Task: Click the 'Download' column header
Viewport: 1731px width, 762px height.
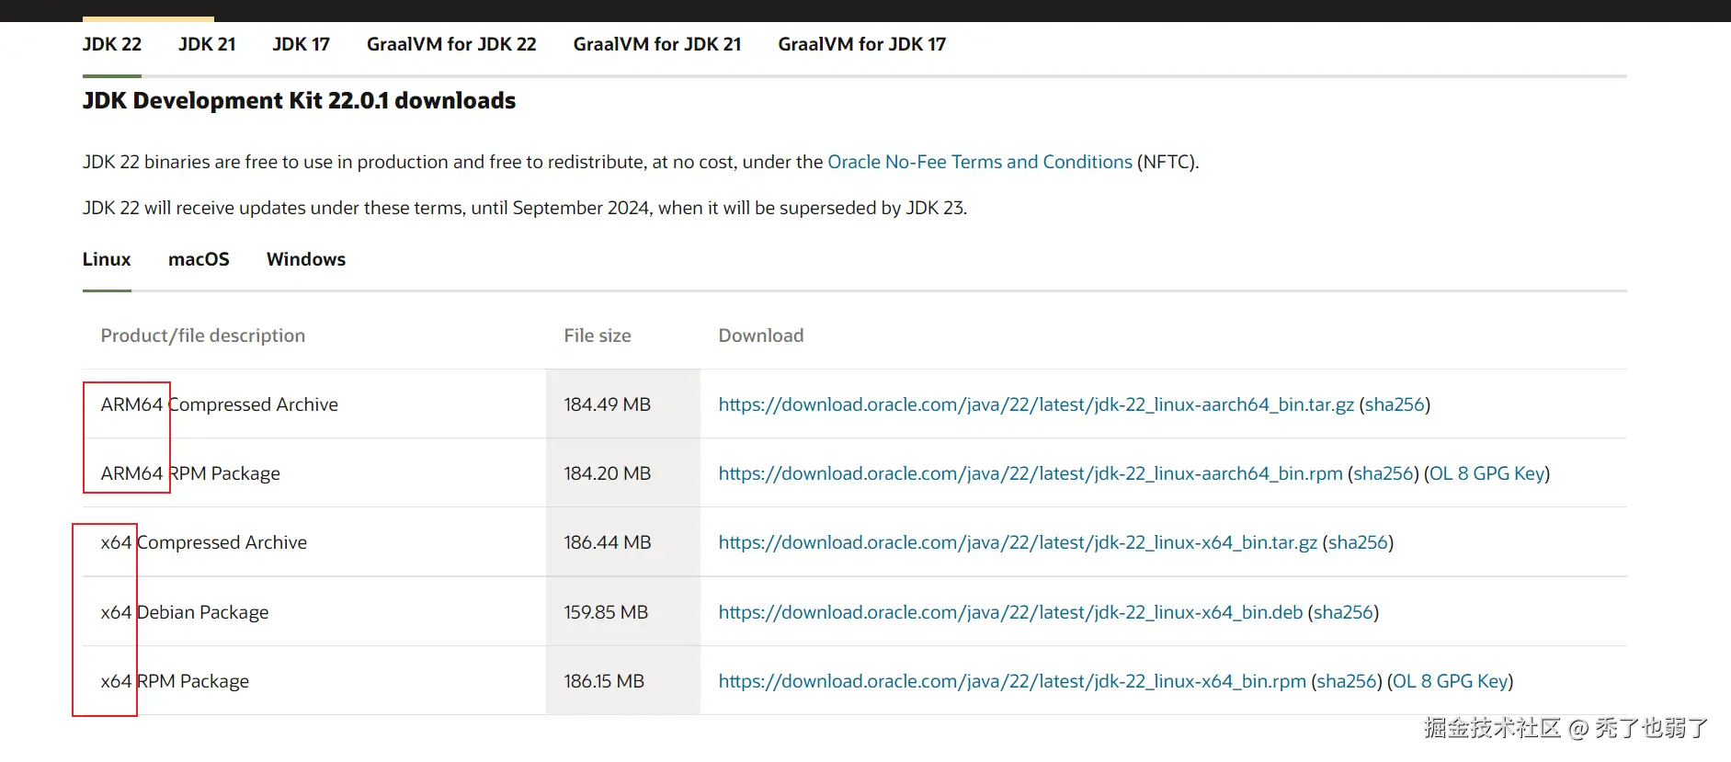Action: 761,336
